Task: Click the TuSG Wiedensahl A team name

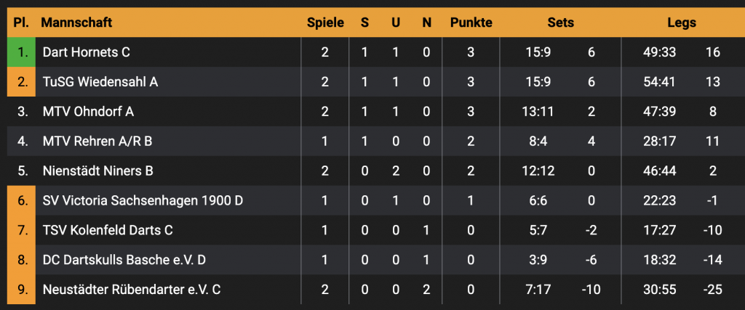Action: 100,82
